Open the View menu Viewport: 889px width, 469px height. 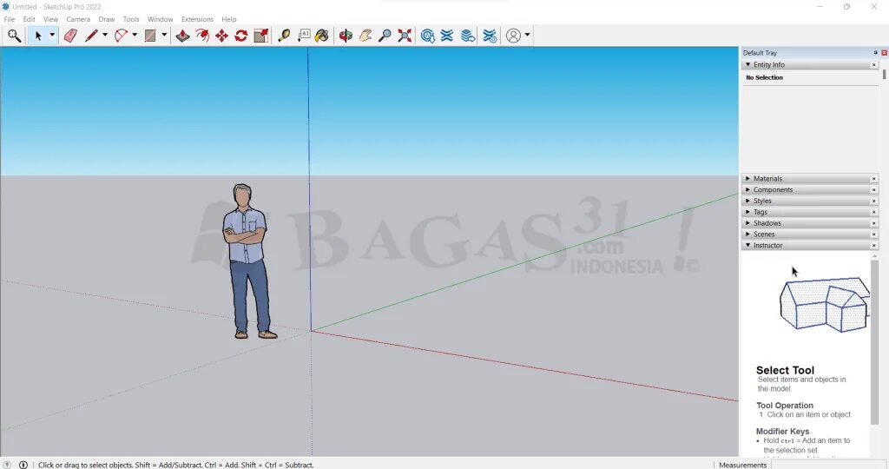point(50,19)
